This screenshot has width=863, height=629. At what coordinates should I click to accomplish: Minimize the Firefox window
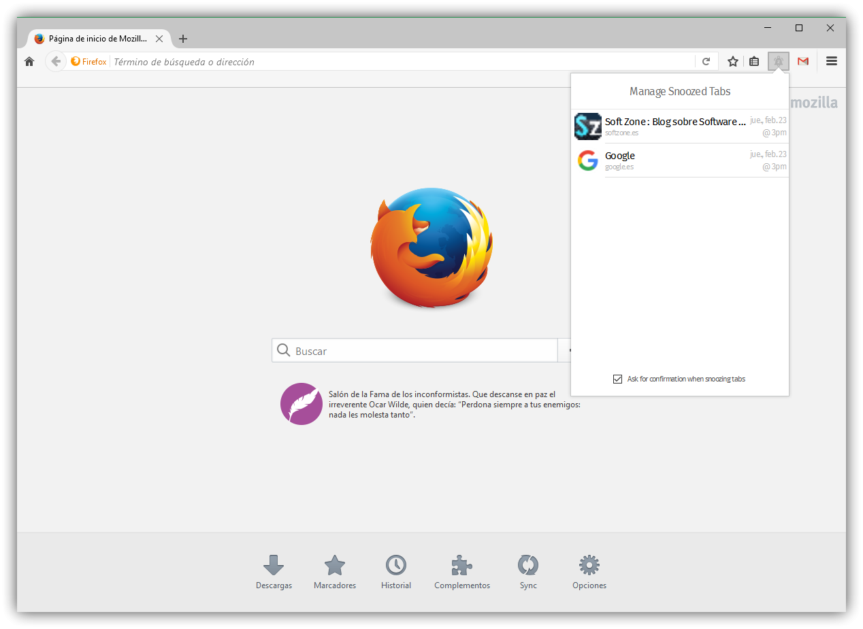tap(768, 28)
